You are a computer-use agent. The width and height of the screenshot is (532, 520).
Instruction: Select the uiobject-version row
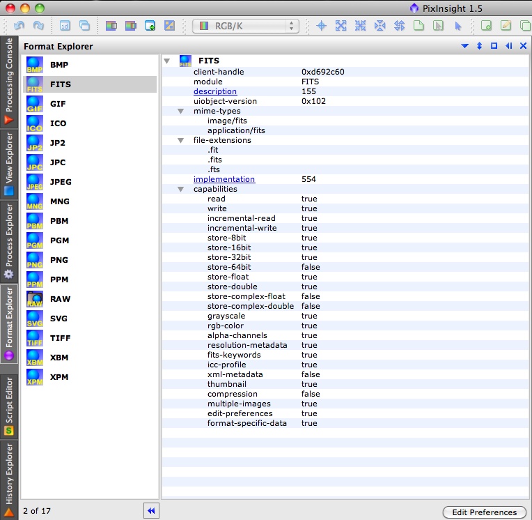(345, 101)
